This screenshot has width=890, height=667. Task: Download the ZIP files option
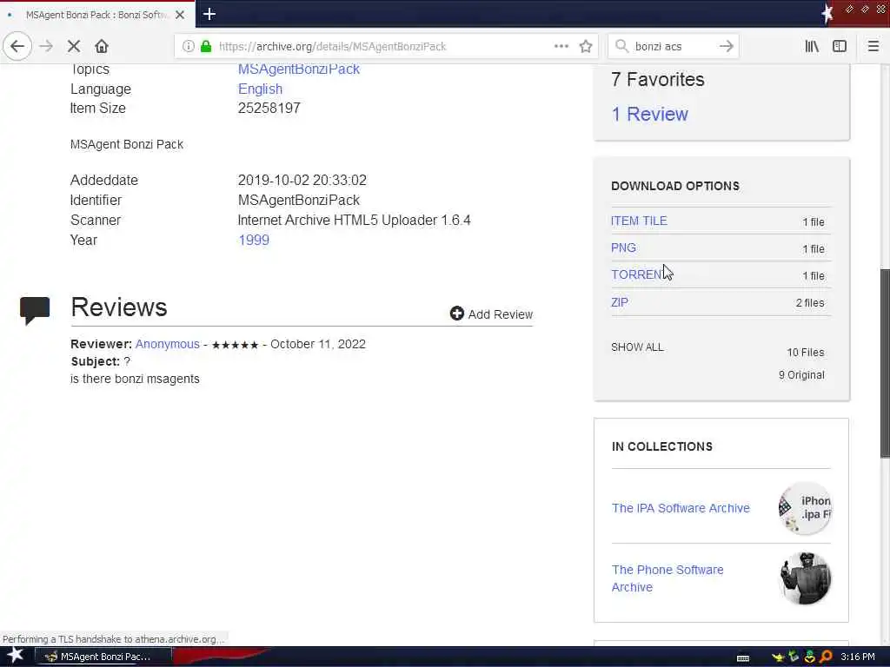(x=619, y=302)
